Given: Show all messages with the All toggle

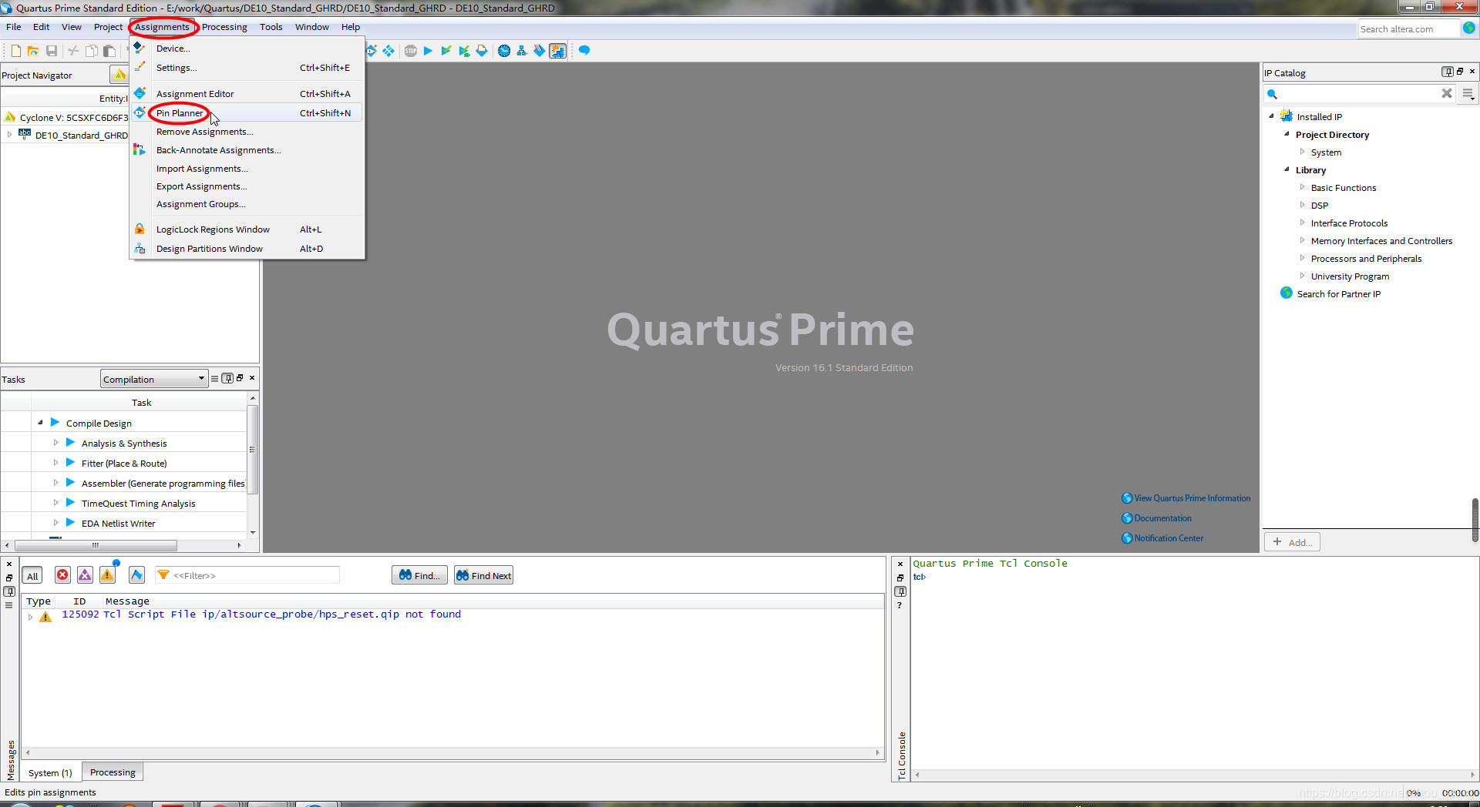Looking at the screenshot, I should tap(32, 576).
